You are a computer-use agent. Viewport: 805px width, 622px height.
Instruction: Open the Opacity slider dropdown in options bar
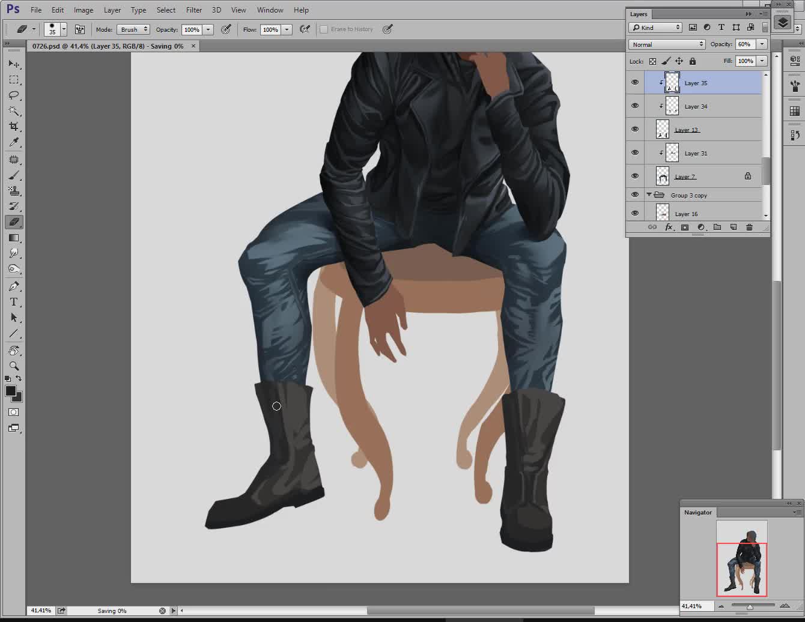[x=208, y=29]
